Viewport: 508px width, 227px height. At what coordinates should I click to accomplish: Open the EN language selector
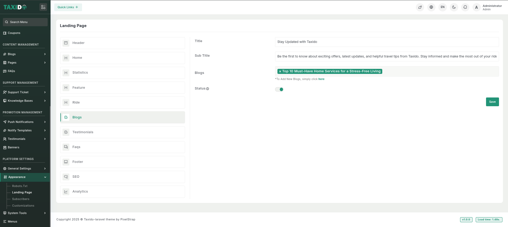click(x=443, y=7)
